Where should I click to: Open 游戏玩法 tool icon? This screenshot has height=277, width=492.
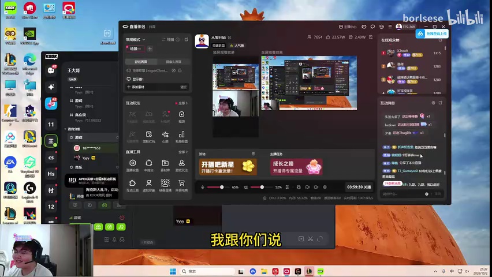coord(181,165)
